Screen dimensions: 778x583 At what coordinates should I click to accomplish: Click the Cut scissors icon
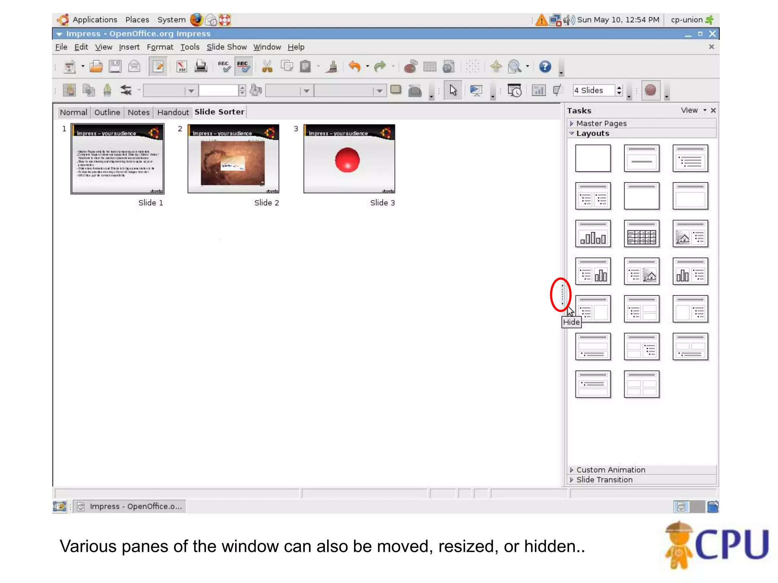267,67
